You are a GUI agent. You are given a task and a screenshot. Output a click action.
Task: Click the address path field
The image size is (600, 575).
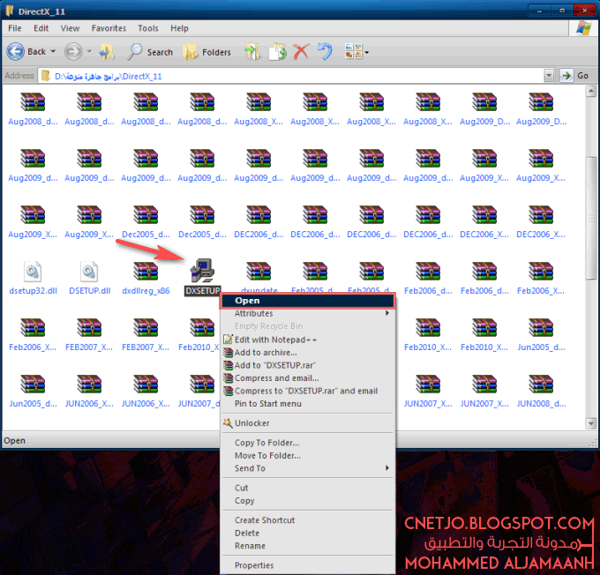[x=291, y=76]
